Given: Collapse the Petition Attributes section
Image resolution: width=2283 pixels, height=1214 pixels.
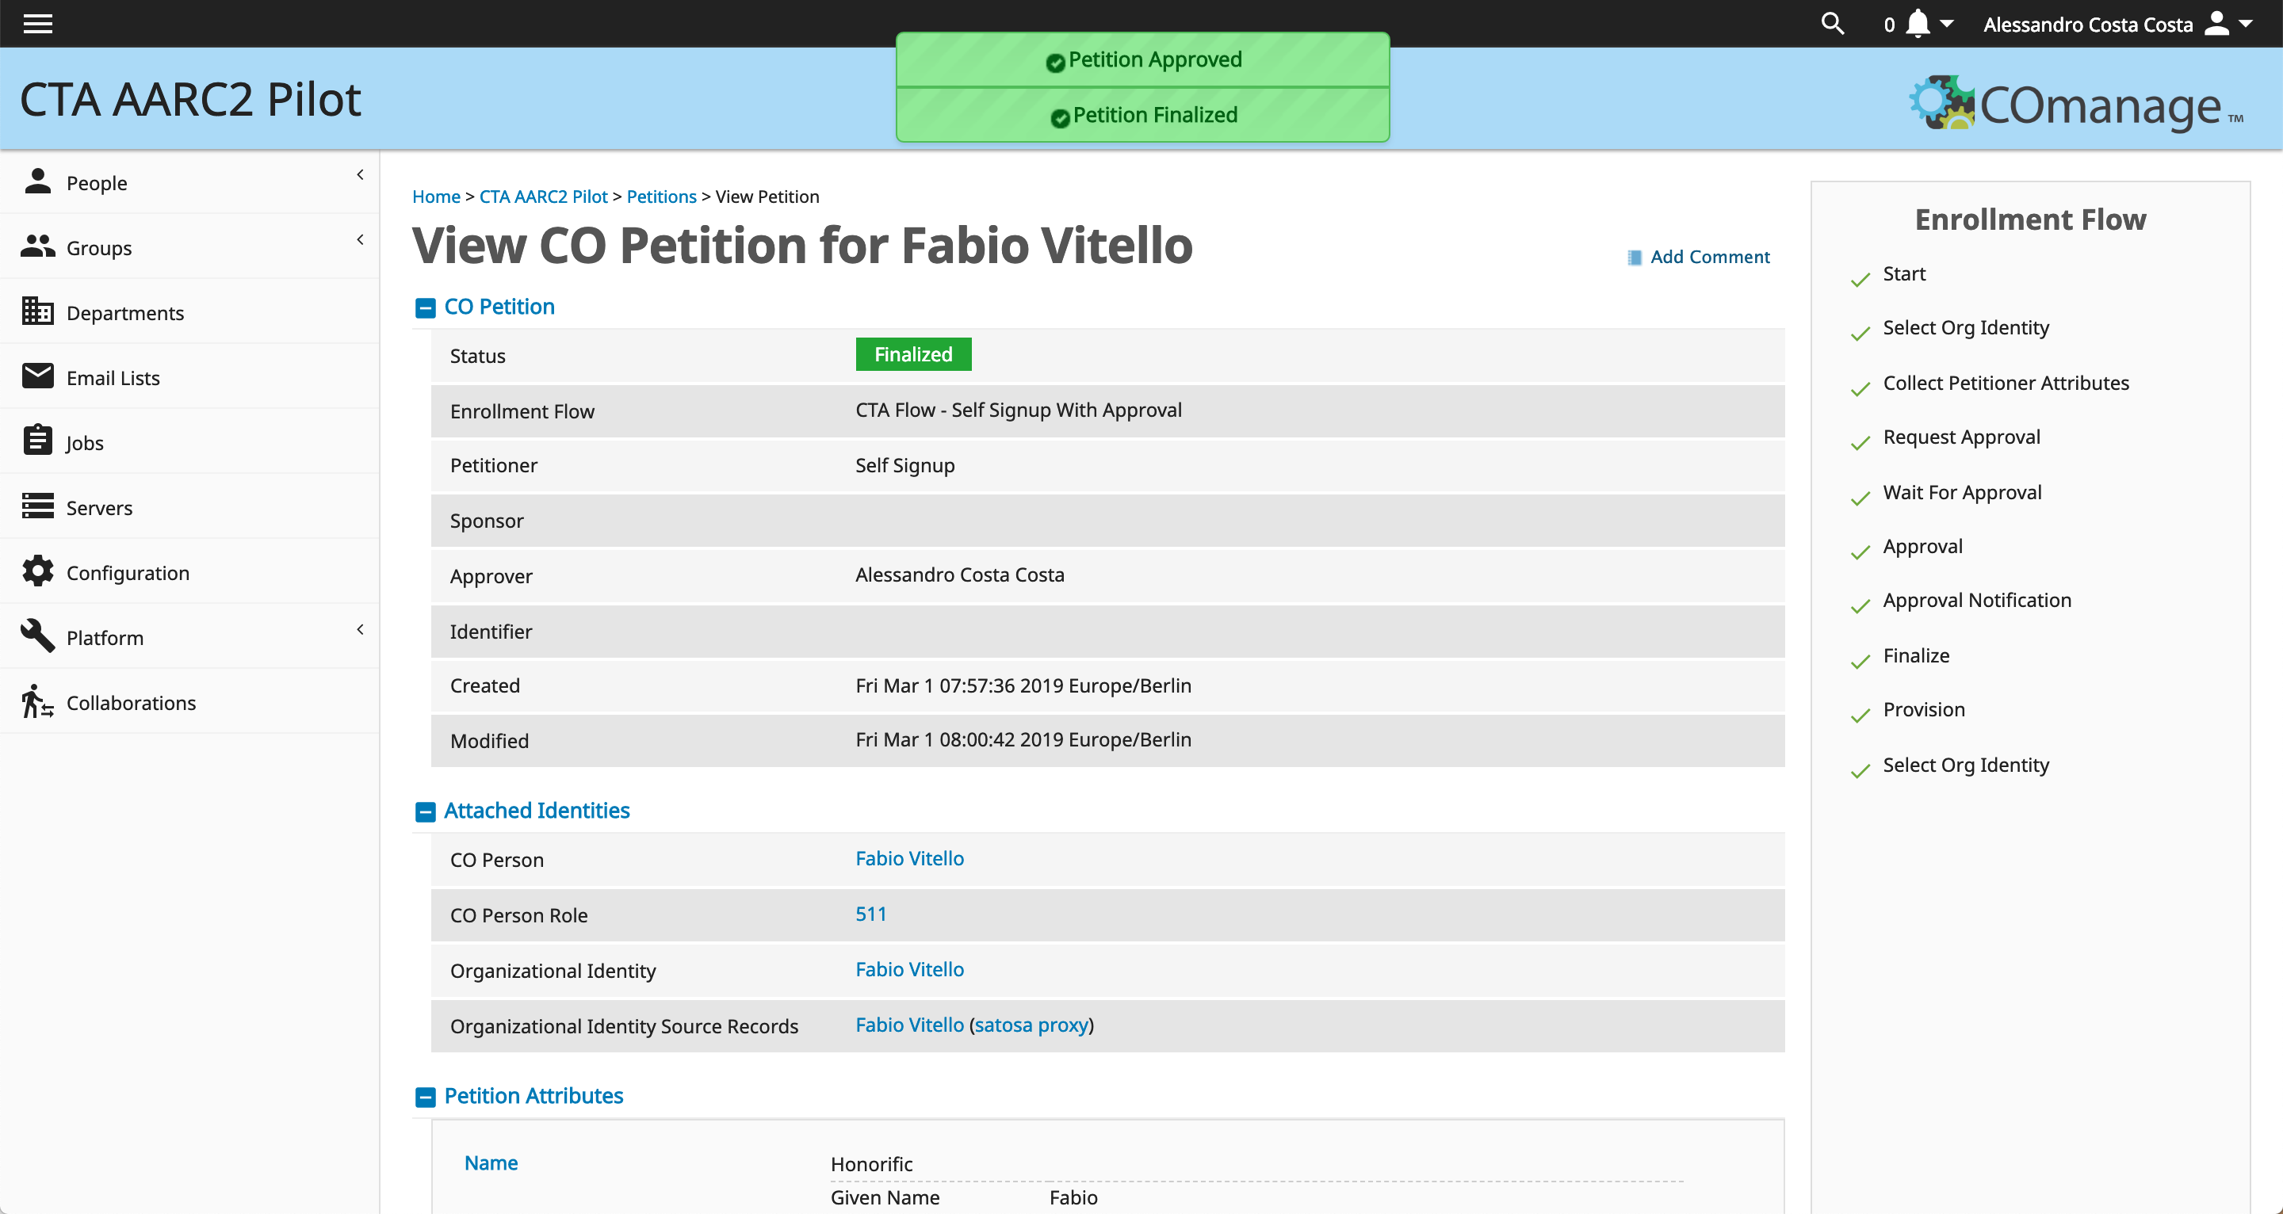Looking at the screenshot, I should pos(426,1097).
